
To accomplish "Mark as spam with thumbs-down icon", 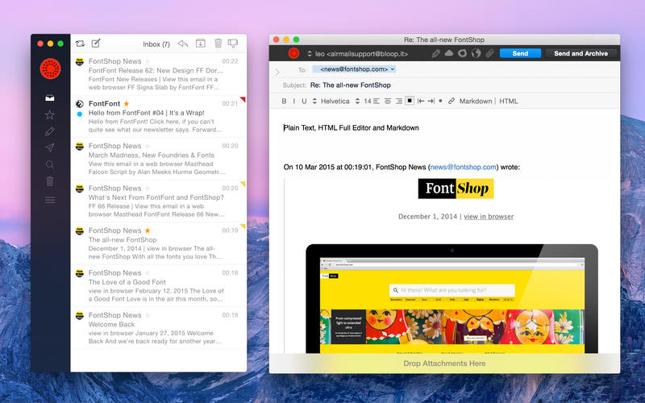I will click(x=233, y=44).
